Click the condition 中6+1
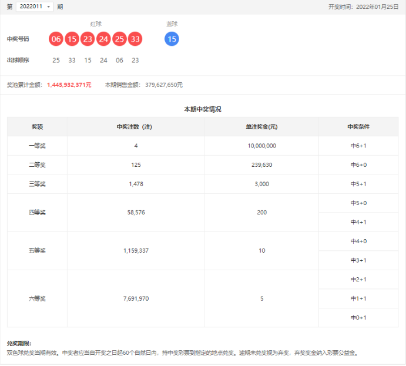Viewport: 406px width, 366px height. [x=358, y=146]
